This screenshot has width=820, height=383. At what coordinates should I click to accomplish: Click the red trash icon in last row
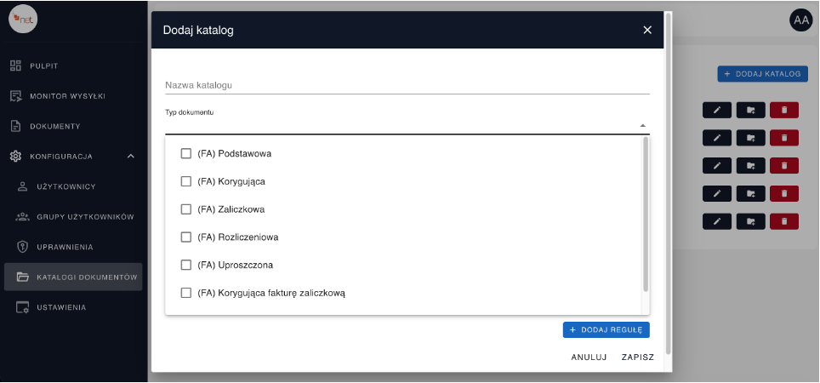coord(784,221)
